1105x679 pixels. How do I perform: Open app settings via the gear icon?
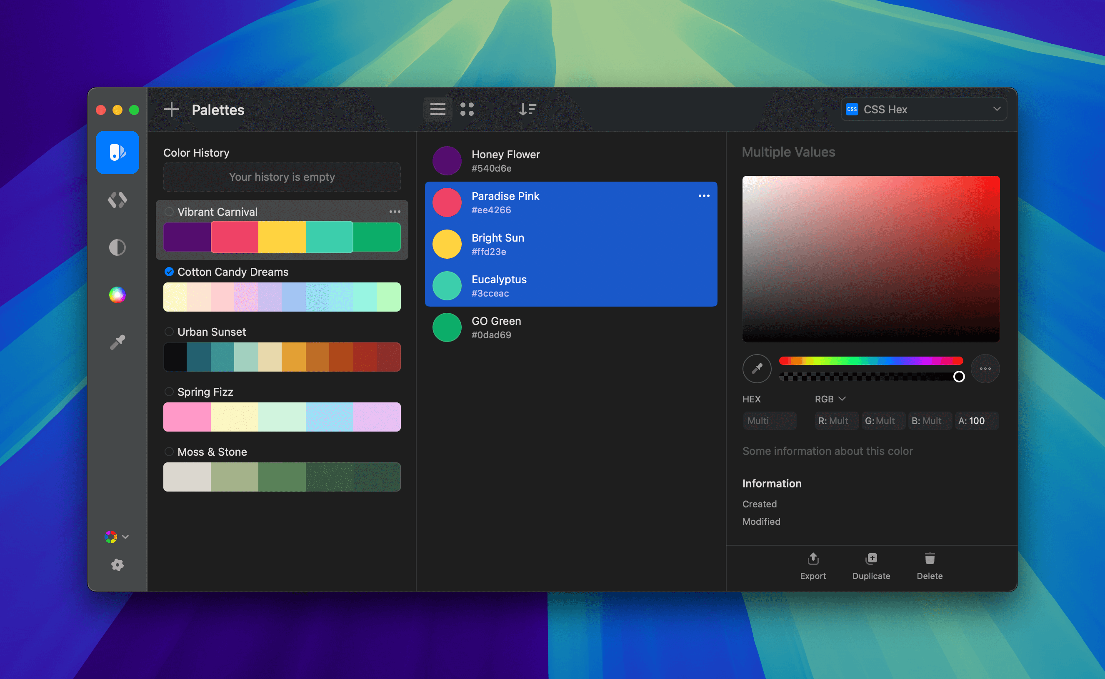click(x=117, y=565)
